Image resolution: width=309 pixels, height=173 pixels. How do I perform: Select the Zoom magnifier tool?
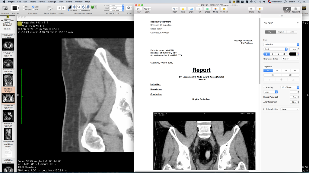79,7
